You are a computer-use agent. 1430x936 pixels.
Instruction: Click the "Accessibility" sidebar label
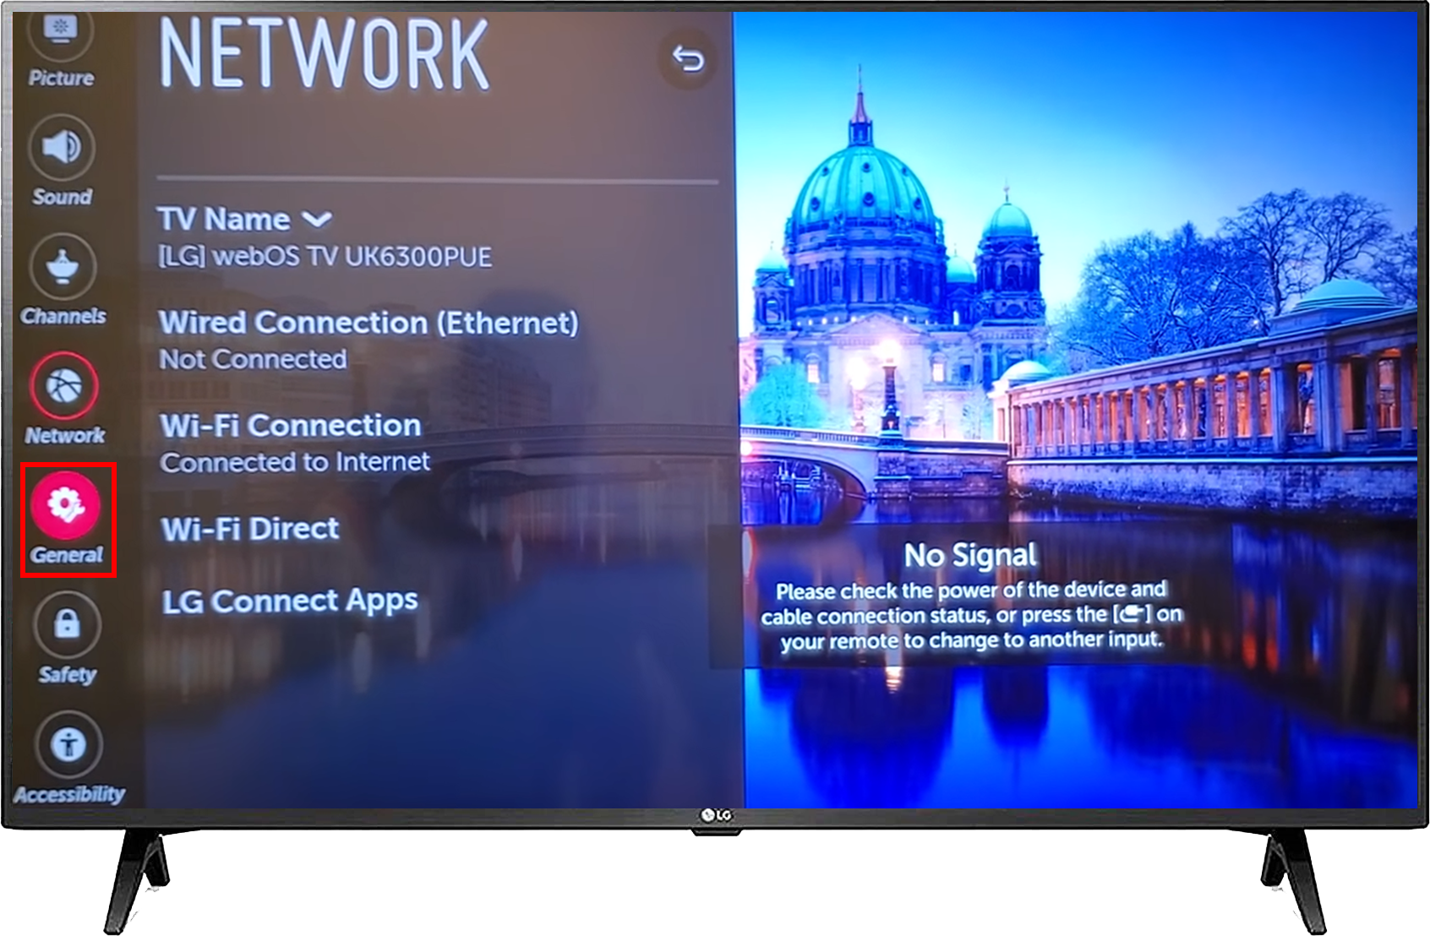click(69, 794)
